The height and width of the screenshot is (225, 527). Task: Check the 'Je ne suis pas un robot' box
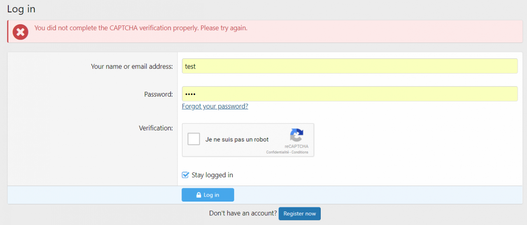click(194, 139)
